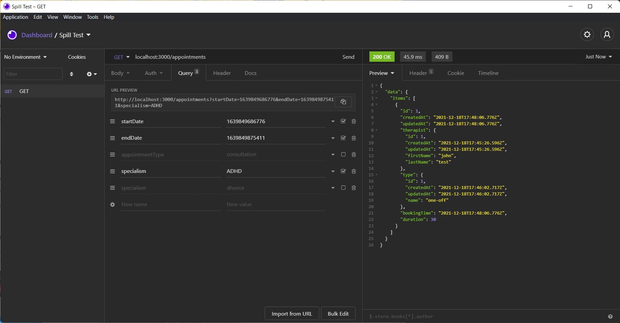Viewport: 620px width, 323px height.
Task: Click Import from URL button
Action: (292, 314)
